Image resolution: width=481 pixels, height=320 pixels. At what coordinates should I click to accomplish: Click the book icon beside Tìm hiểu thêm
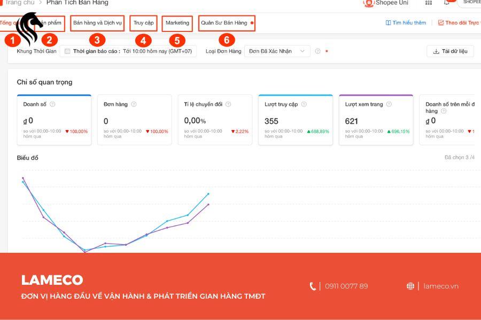[389, 22]
